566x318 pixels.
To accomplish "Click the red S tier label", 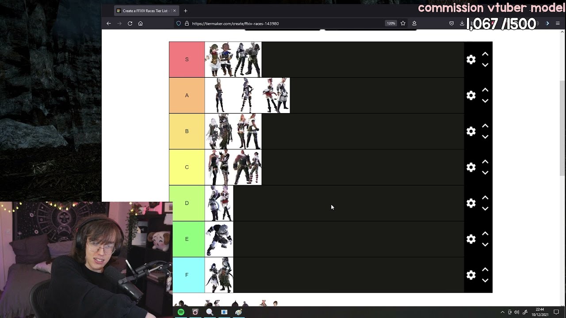I will tap(187, 60).
